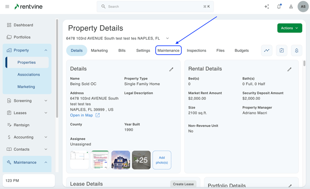The image size is (310, 189).
Task: Click the checklist note icon button
Action: [282, 50]
